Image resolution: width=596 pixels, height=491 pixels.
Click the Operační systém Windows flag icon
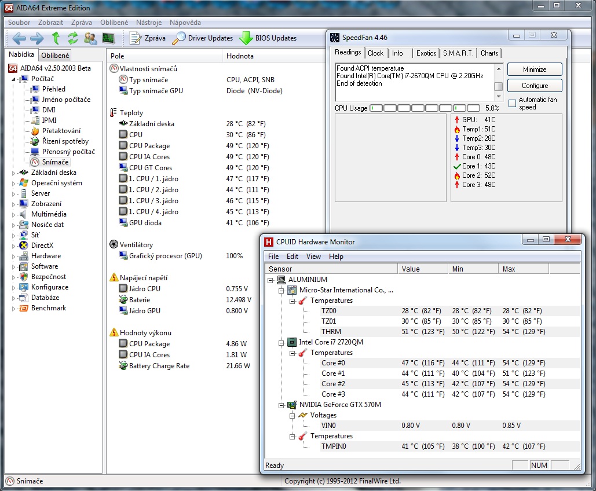pos(24,183)
